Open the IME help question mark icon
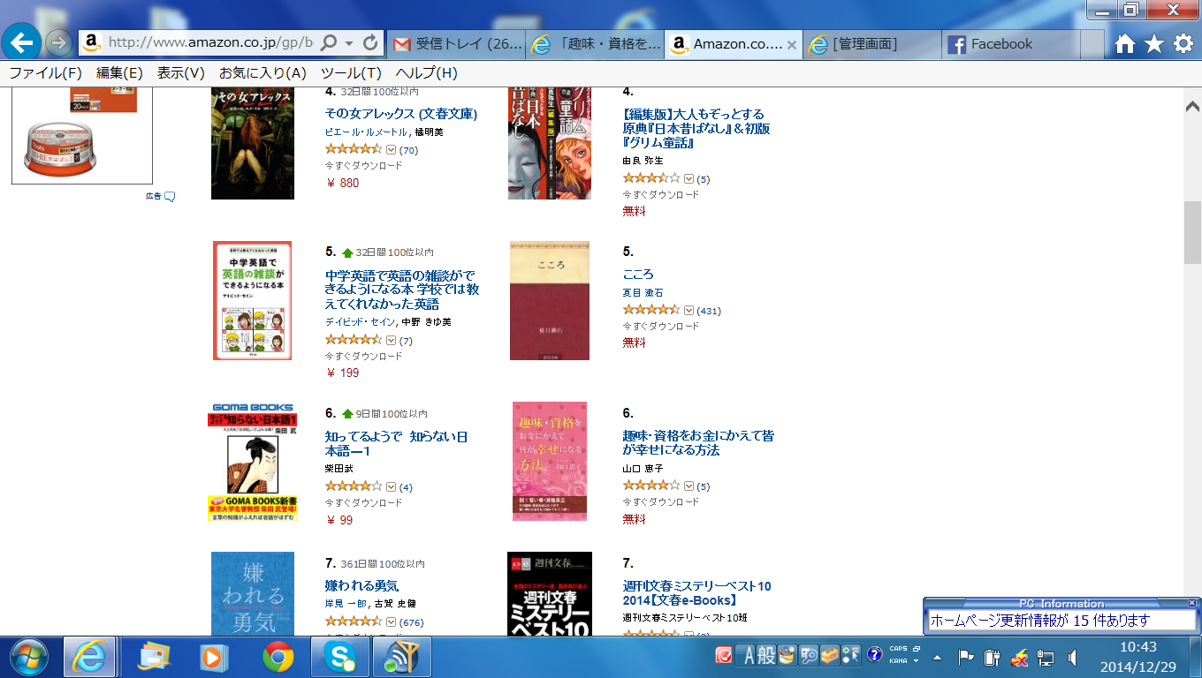Screen dimensions: 1202x678 point(875,655)
